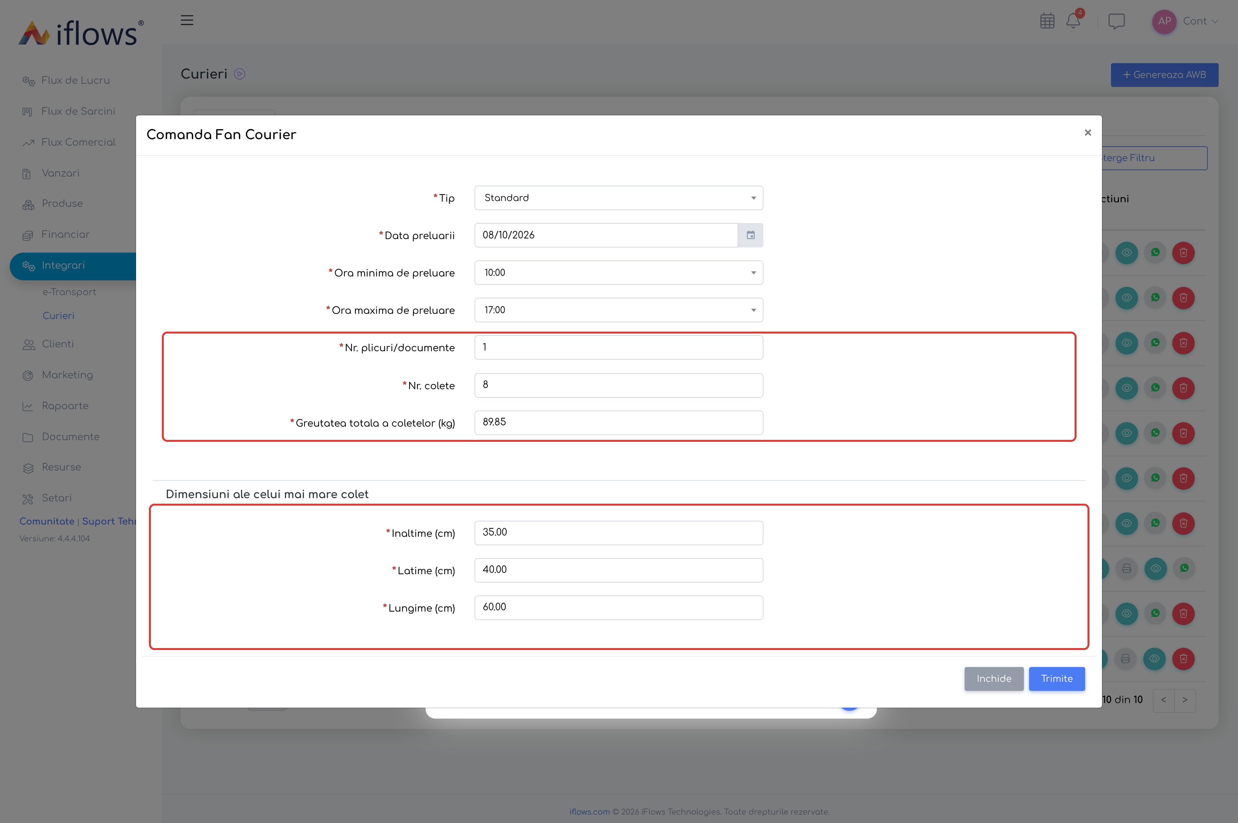Open e-Transport submenu item
This screenshot has width=1238, height=823.
(x=69, y=292)
